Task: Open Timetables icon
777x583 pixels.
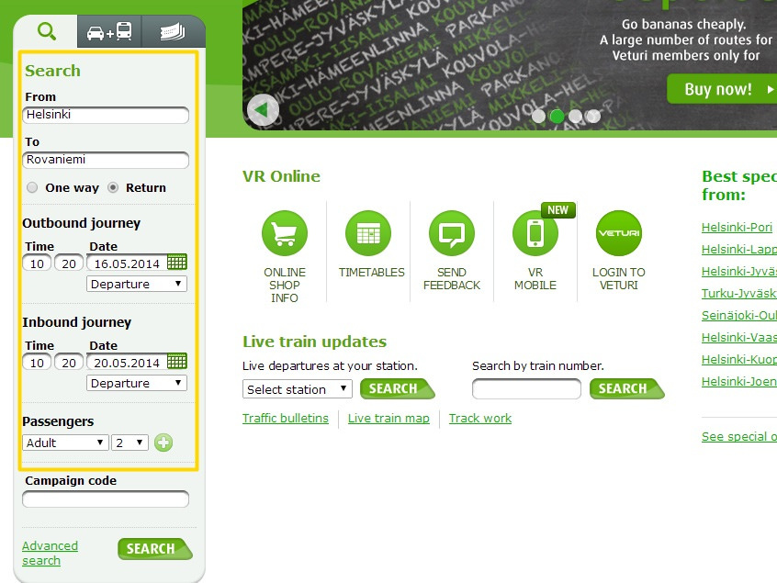Action: (368, 233)
